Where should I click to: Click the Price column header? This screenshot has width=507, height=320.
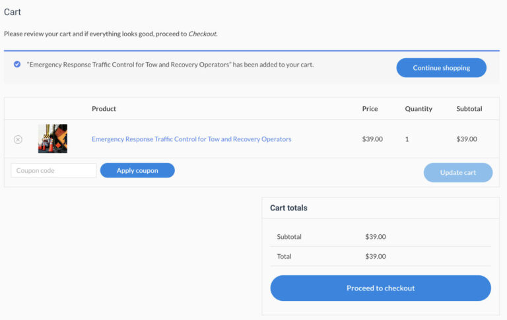370,109
